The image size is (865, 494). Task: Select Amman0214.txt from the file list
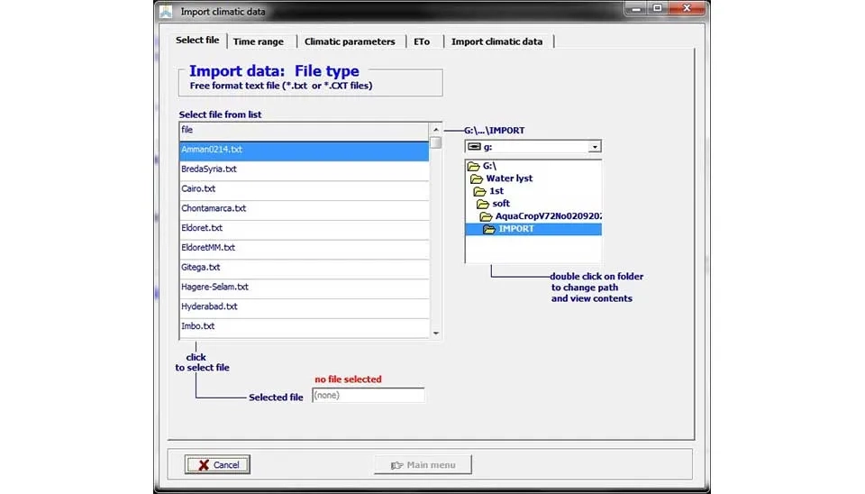coord(304,150)
